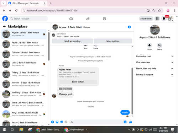Click Mark as pending button
178x133 pixels.
(x=73, y=41)
